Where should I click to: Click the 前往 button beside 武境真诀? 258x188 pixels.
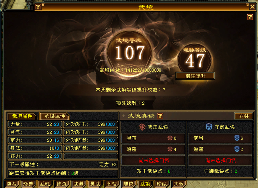click(244, 116)
